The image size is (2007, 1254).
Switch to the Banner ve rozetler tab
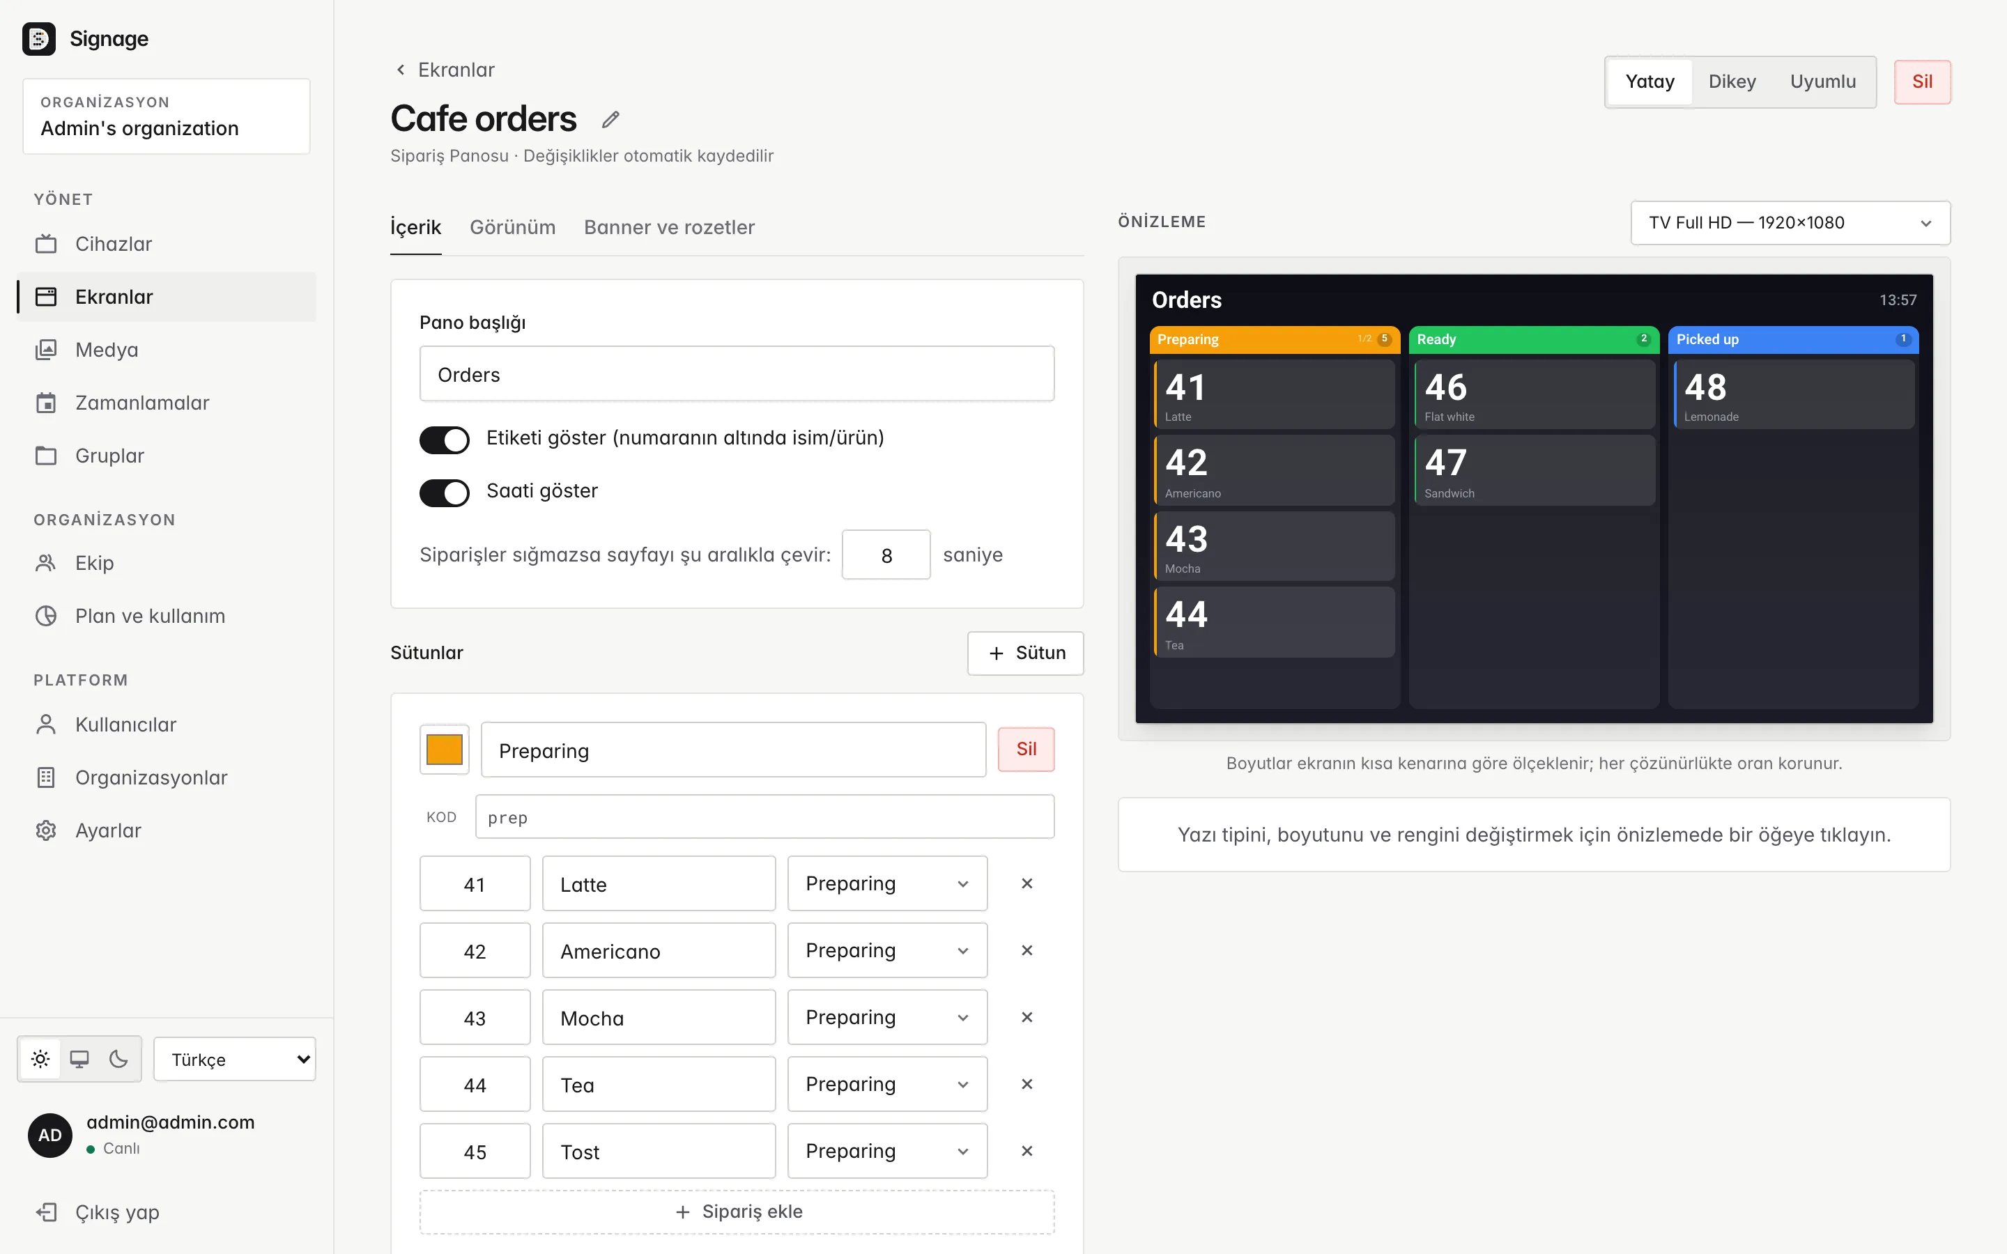tap(669, 227)
